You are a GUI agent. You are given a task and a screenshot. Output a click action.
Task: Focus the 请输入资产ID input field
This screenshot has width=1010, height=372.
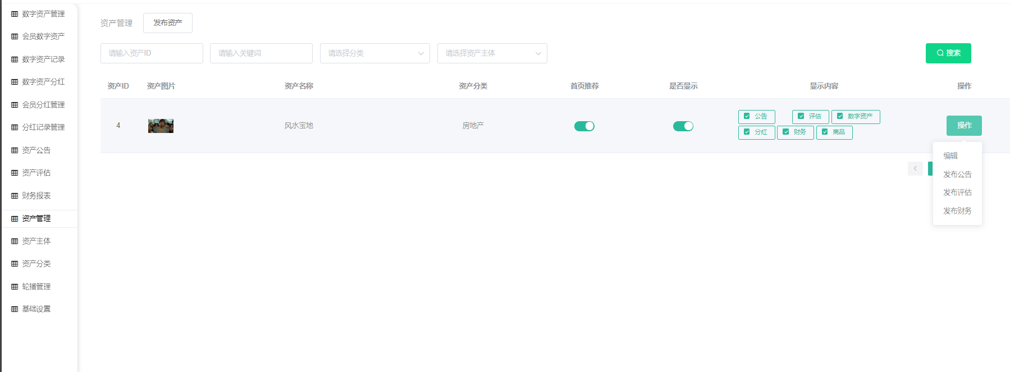tap(152, 53)
